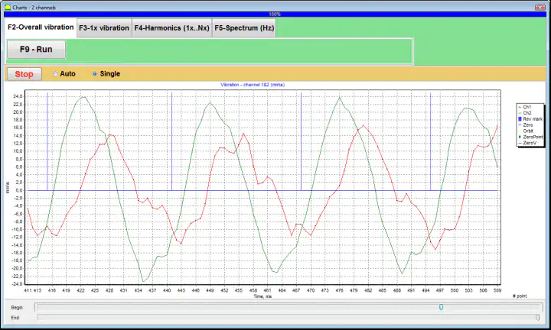Viewport: 551px width, 330px height.
Task: Click the 'End' slider label
Action: 15,318
